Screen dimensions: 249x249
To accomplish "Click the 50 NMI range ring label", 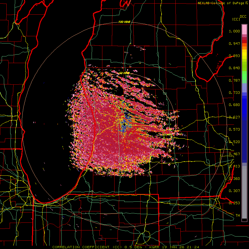I will coord(124,73).
